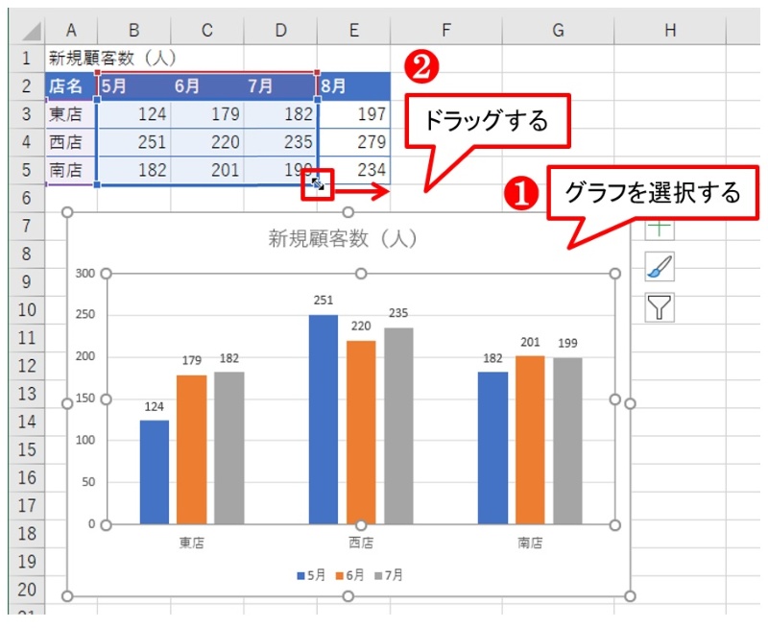Open the Chart Styles brush icon
Screen dimensions: 768x628
click(660, 267)
